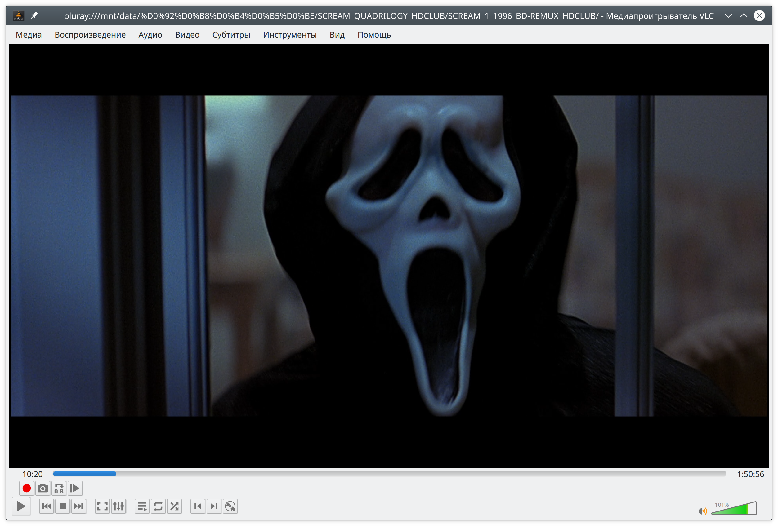Go to next chapter
The image size is (778, 526).
tap(214, 506)
